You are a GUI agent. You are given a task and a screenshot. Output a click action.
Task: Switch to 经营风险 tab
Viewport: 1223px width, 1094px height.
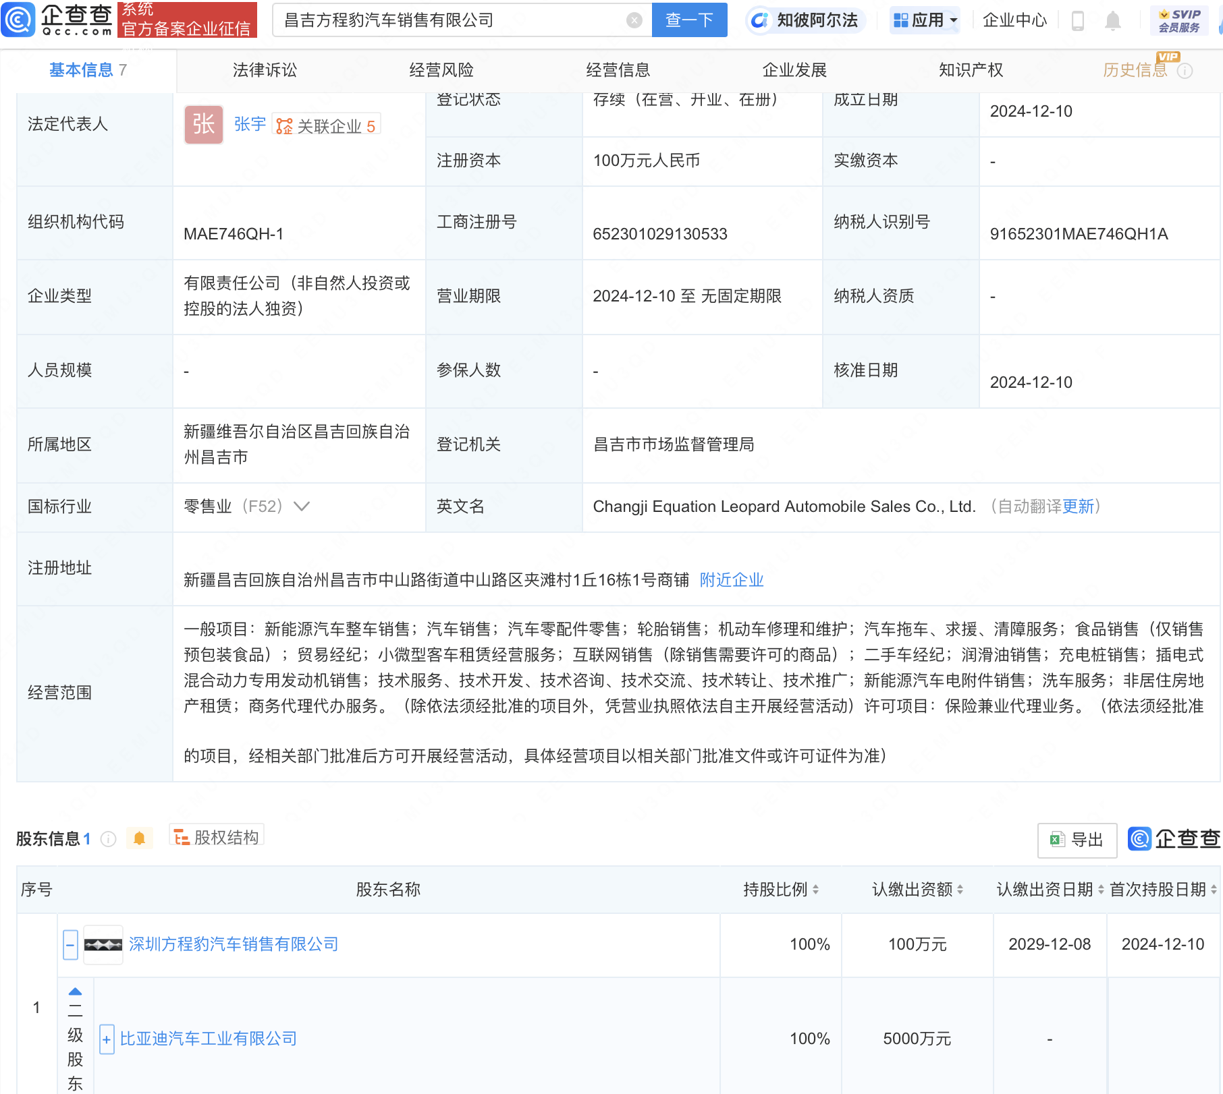(x=441, y=70)
